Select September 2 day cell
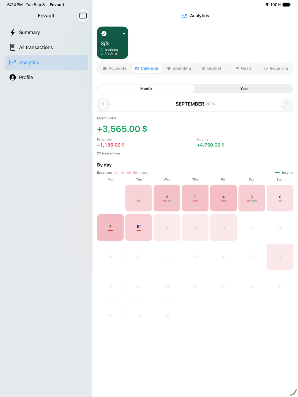Image resolution: width=298 pixels, height=397 pixels. pyautogui.click(x=167, y=198)
